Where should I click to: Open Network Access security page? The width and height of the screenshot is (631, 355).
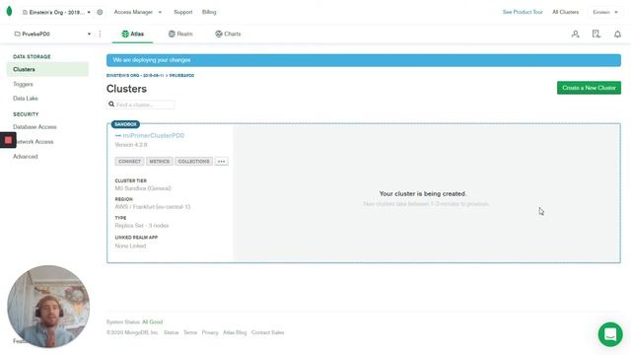[x=35, y=142]
